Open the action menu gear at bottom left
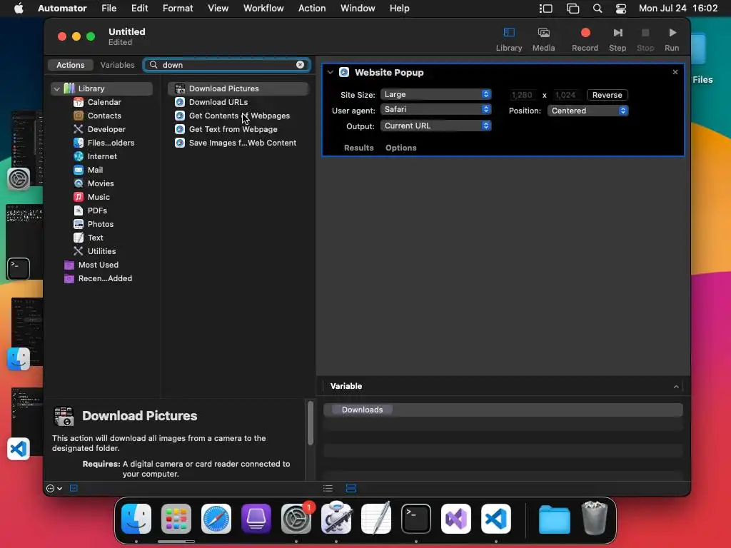The height and width of the screenshot is (548, 731). point(54,488)
